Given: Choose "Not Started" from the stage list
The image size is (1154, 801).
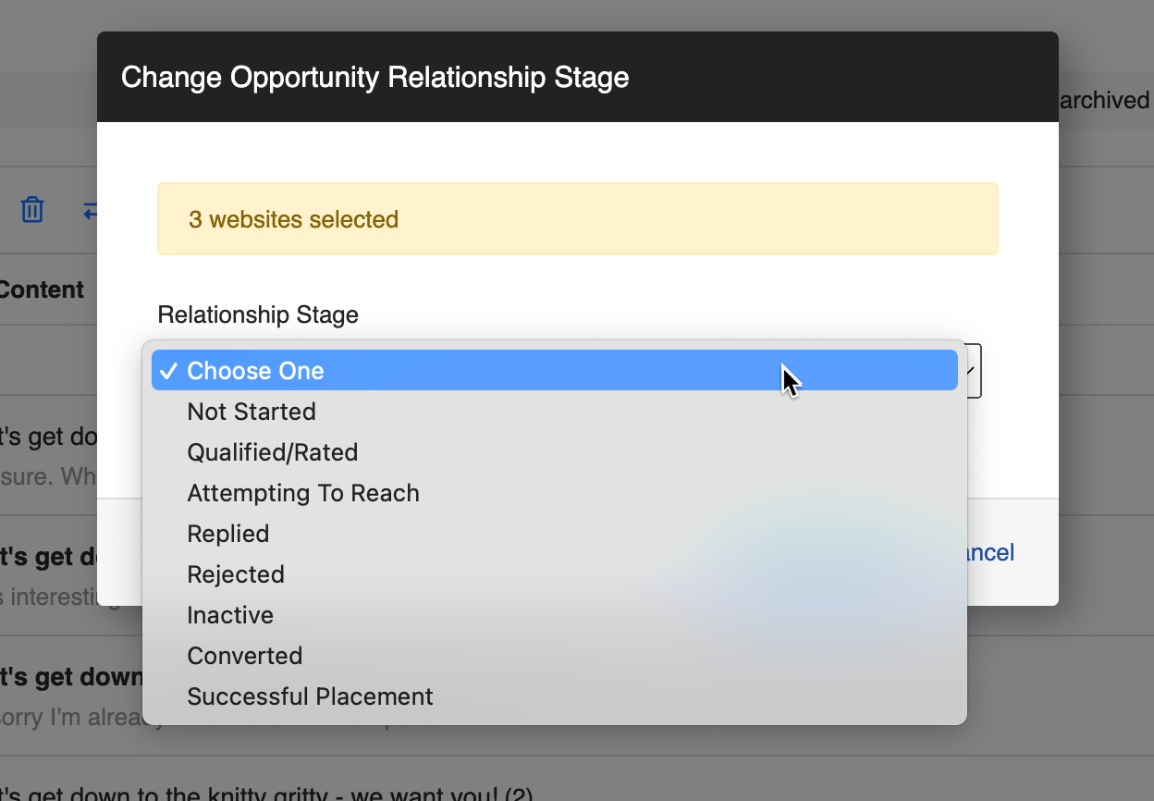Looking at the screenshot, I should pos(252,412).
